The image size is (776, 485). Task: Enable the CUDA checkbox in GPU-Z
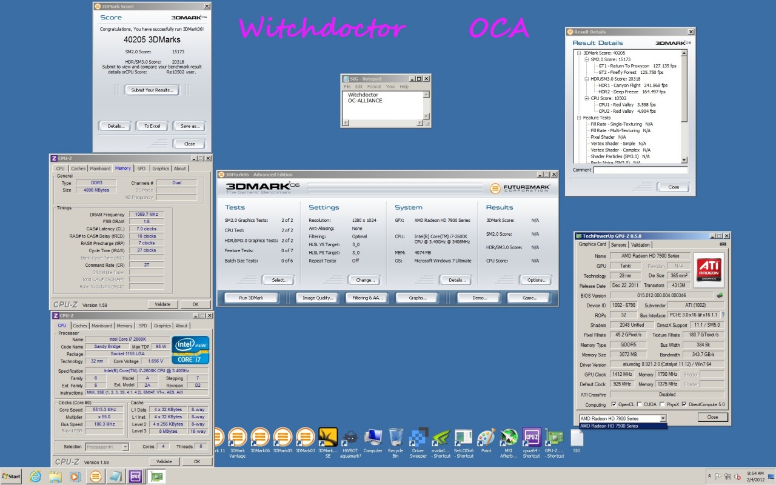[x=638, y=404]
